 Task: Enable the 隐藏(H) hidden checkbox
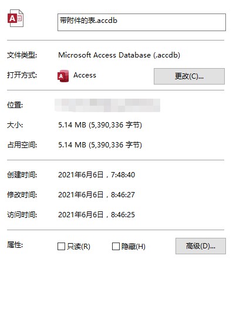point(116,246)
